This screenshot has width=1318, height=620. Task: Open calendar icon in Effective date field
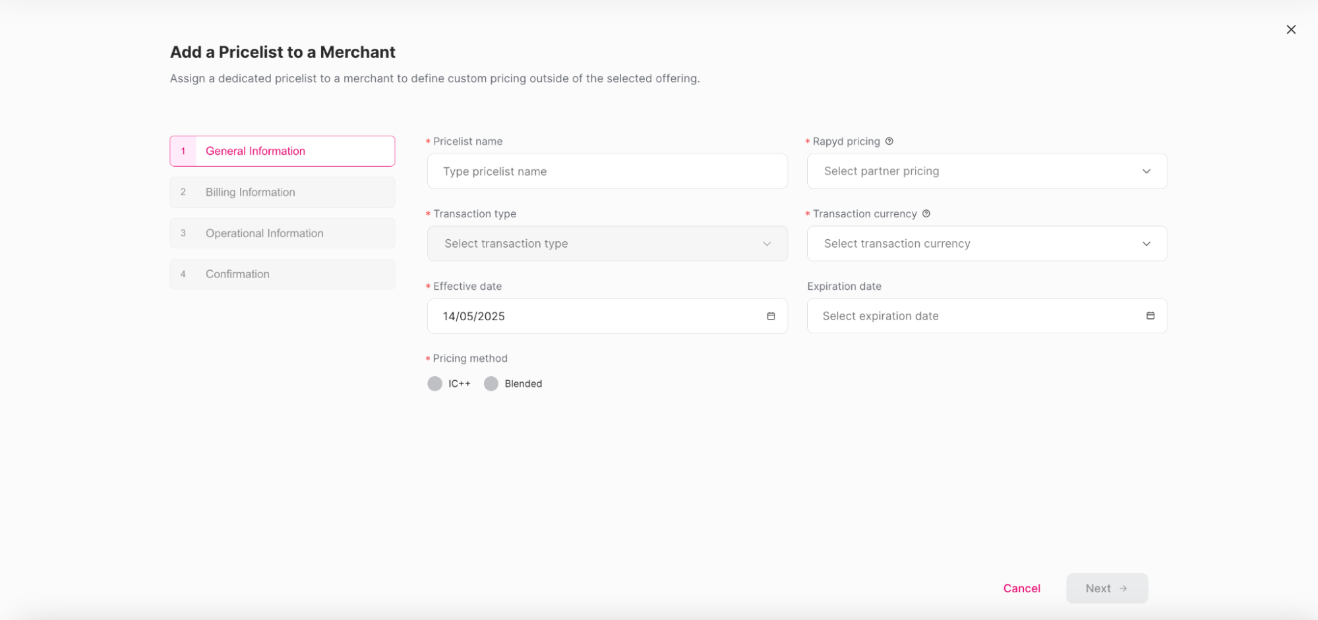coord(771,316)
